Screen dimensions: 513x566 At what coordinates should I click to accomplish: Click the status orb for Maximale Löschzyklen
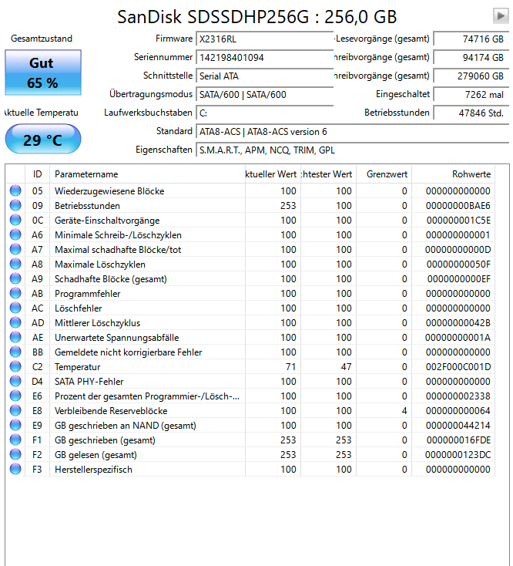tap(15, 264)
